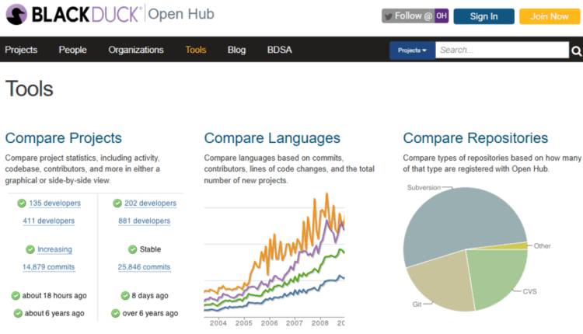This screenshot has height=334, width=583.
Task: Click the 881 developers link
Action: tap(145, 221)
